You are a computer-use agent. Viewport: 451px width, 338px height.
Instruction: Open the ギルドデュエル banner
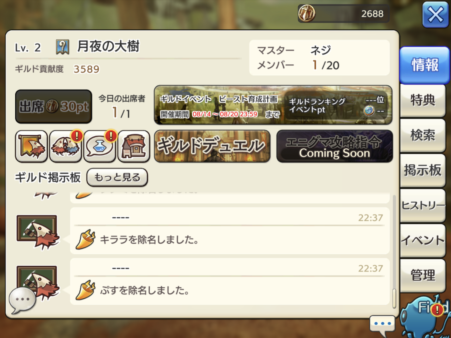[212, 146]
